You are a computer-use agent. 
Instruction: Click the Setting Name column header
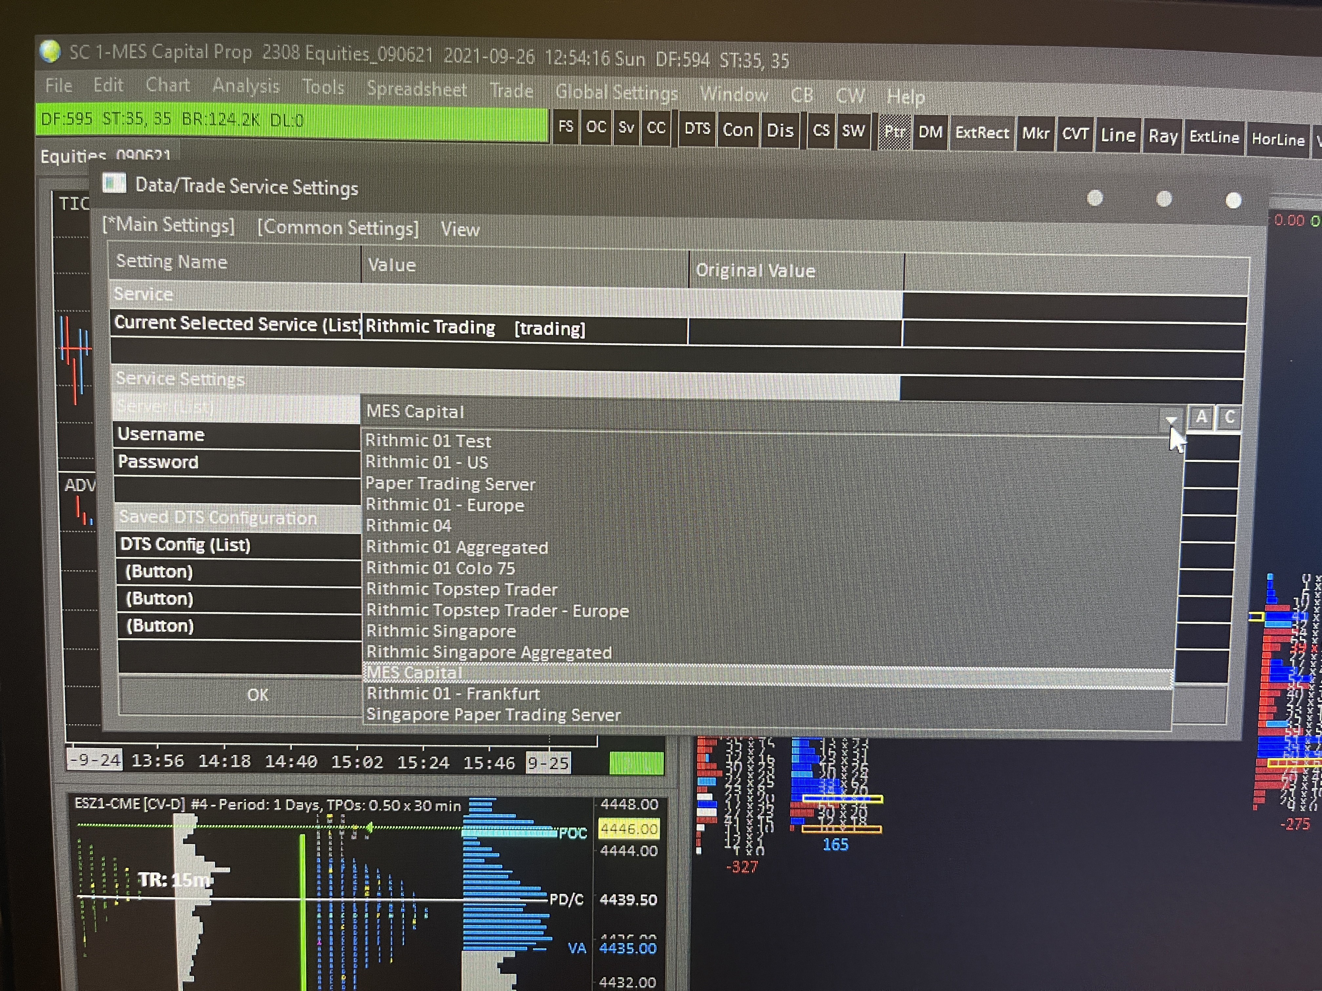(235, 262)
